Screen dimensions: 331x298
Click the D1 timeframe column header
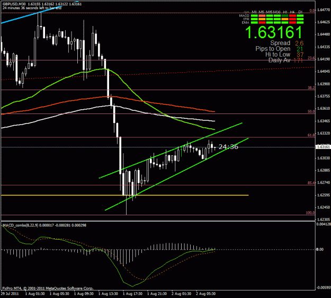tap(300, 12)
